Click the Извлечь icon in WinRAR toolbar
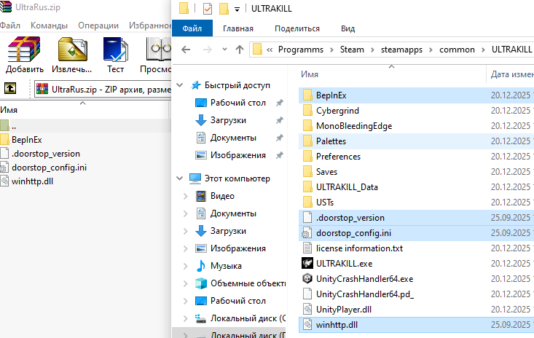Screen dimensions: 534x338 click(72, 50)
